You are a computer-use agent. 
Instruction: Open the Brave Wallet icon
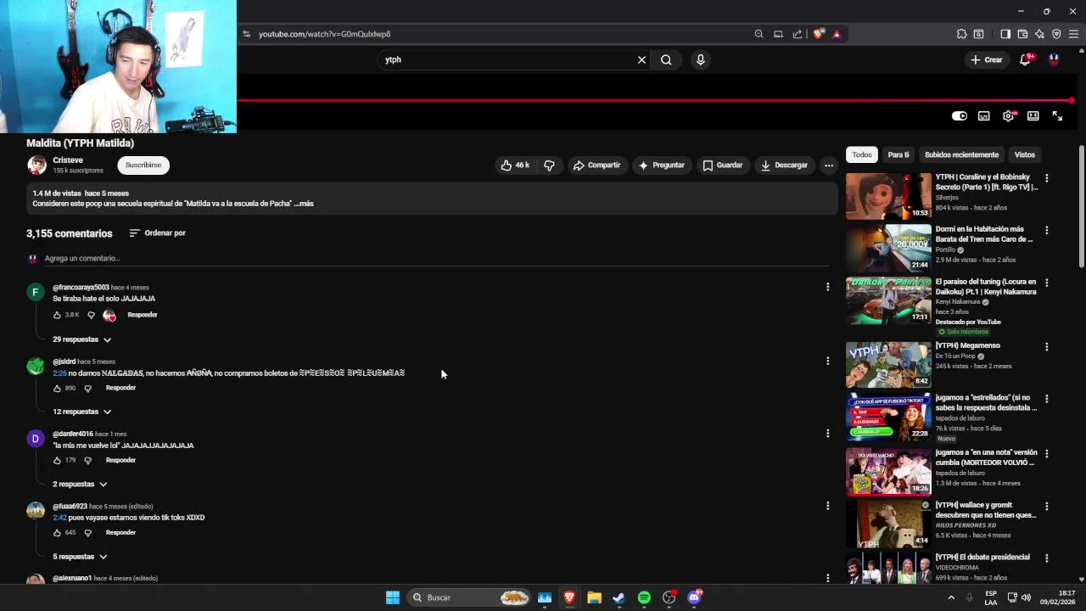(x=1022, y=34)
